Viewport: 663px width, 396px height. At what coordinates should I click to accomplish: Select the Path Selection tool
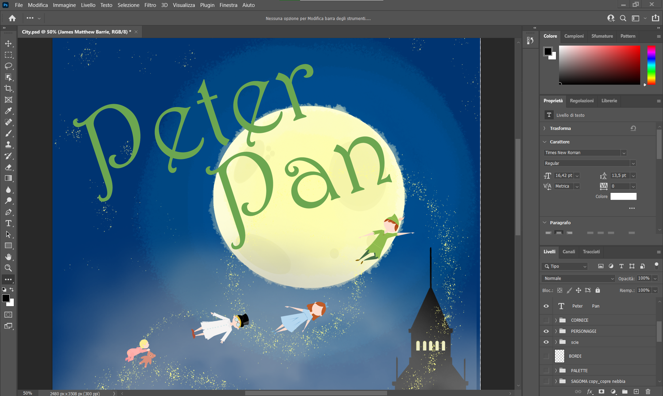[8, 234]
